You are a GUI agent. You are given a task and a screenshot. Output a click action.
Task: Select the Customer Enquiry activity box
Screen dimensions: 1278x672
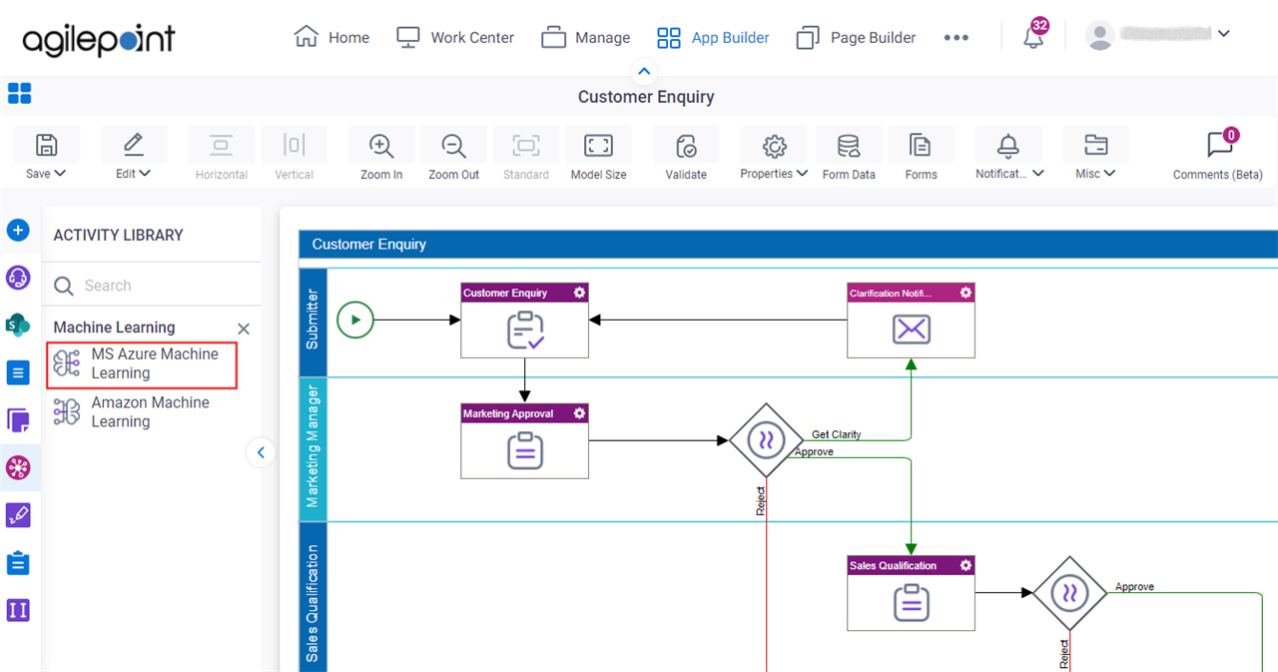(524, 321)
